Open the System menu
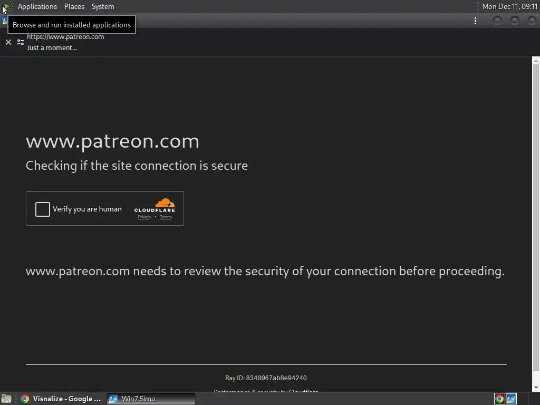The height and width of the screenshot is (405, 540). [103, 6]
